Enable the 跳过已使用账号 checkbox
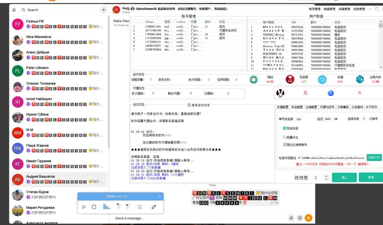Viewport: 383px width, 225px height. [x=285, y=145]
